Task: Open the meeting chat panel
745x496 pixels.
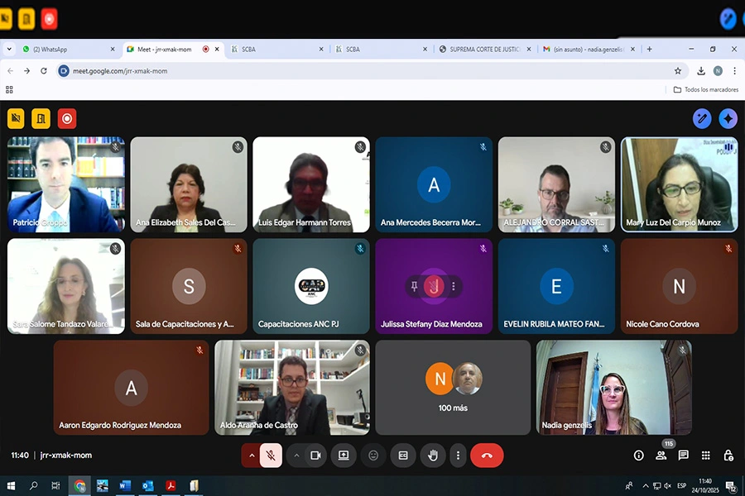Action: point(683,455)
